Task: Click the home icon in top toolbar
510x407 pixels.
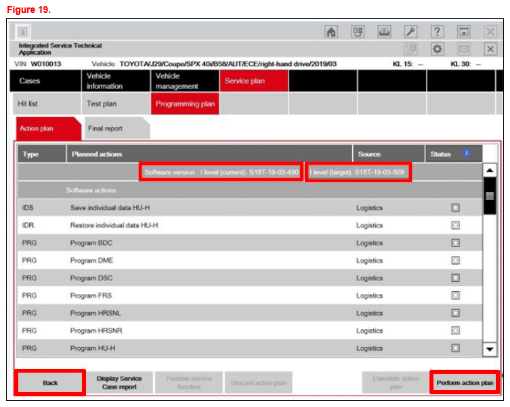Action: tap(331, 32)
